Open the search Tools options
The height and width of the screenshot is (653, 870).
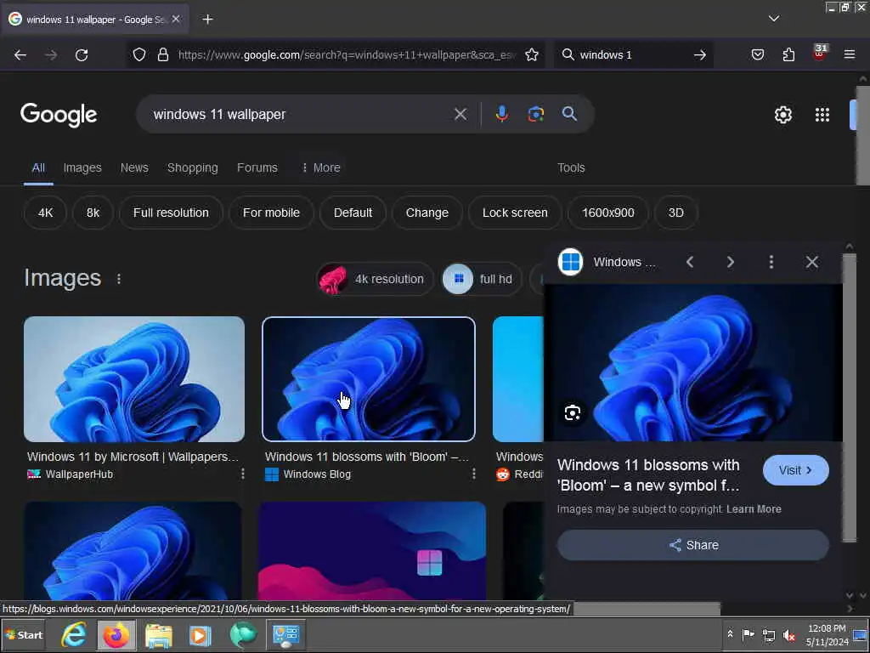point(571,168)
